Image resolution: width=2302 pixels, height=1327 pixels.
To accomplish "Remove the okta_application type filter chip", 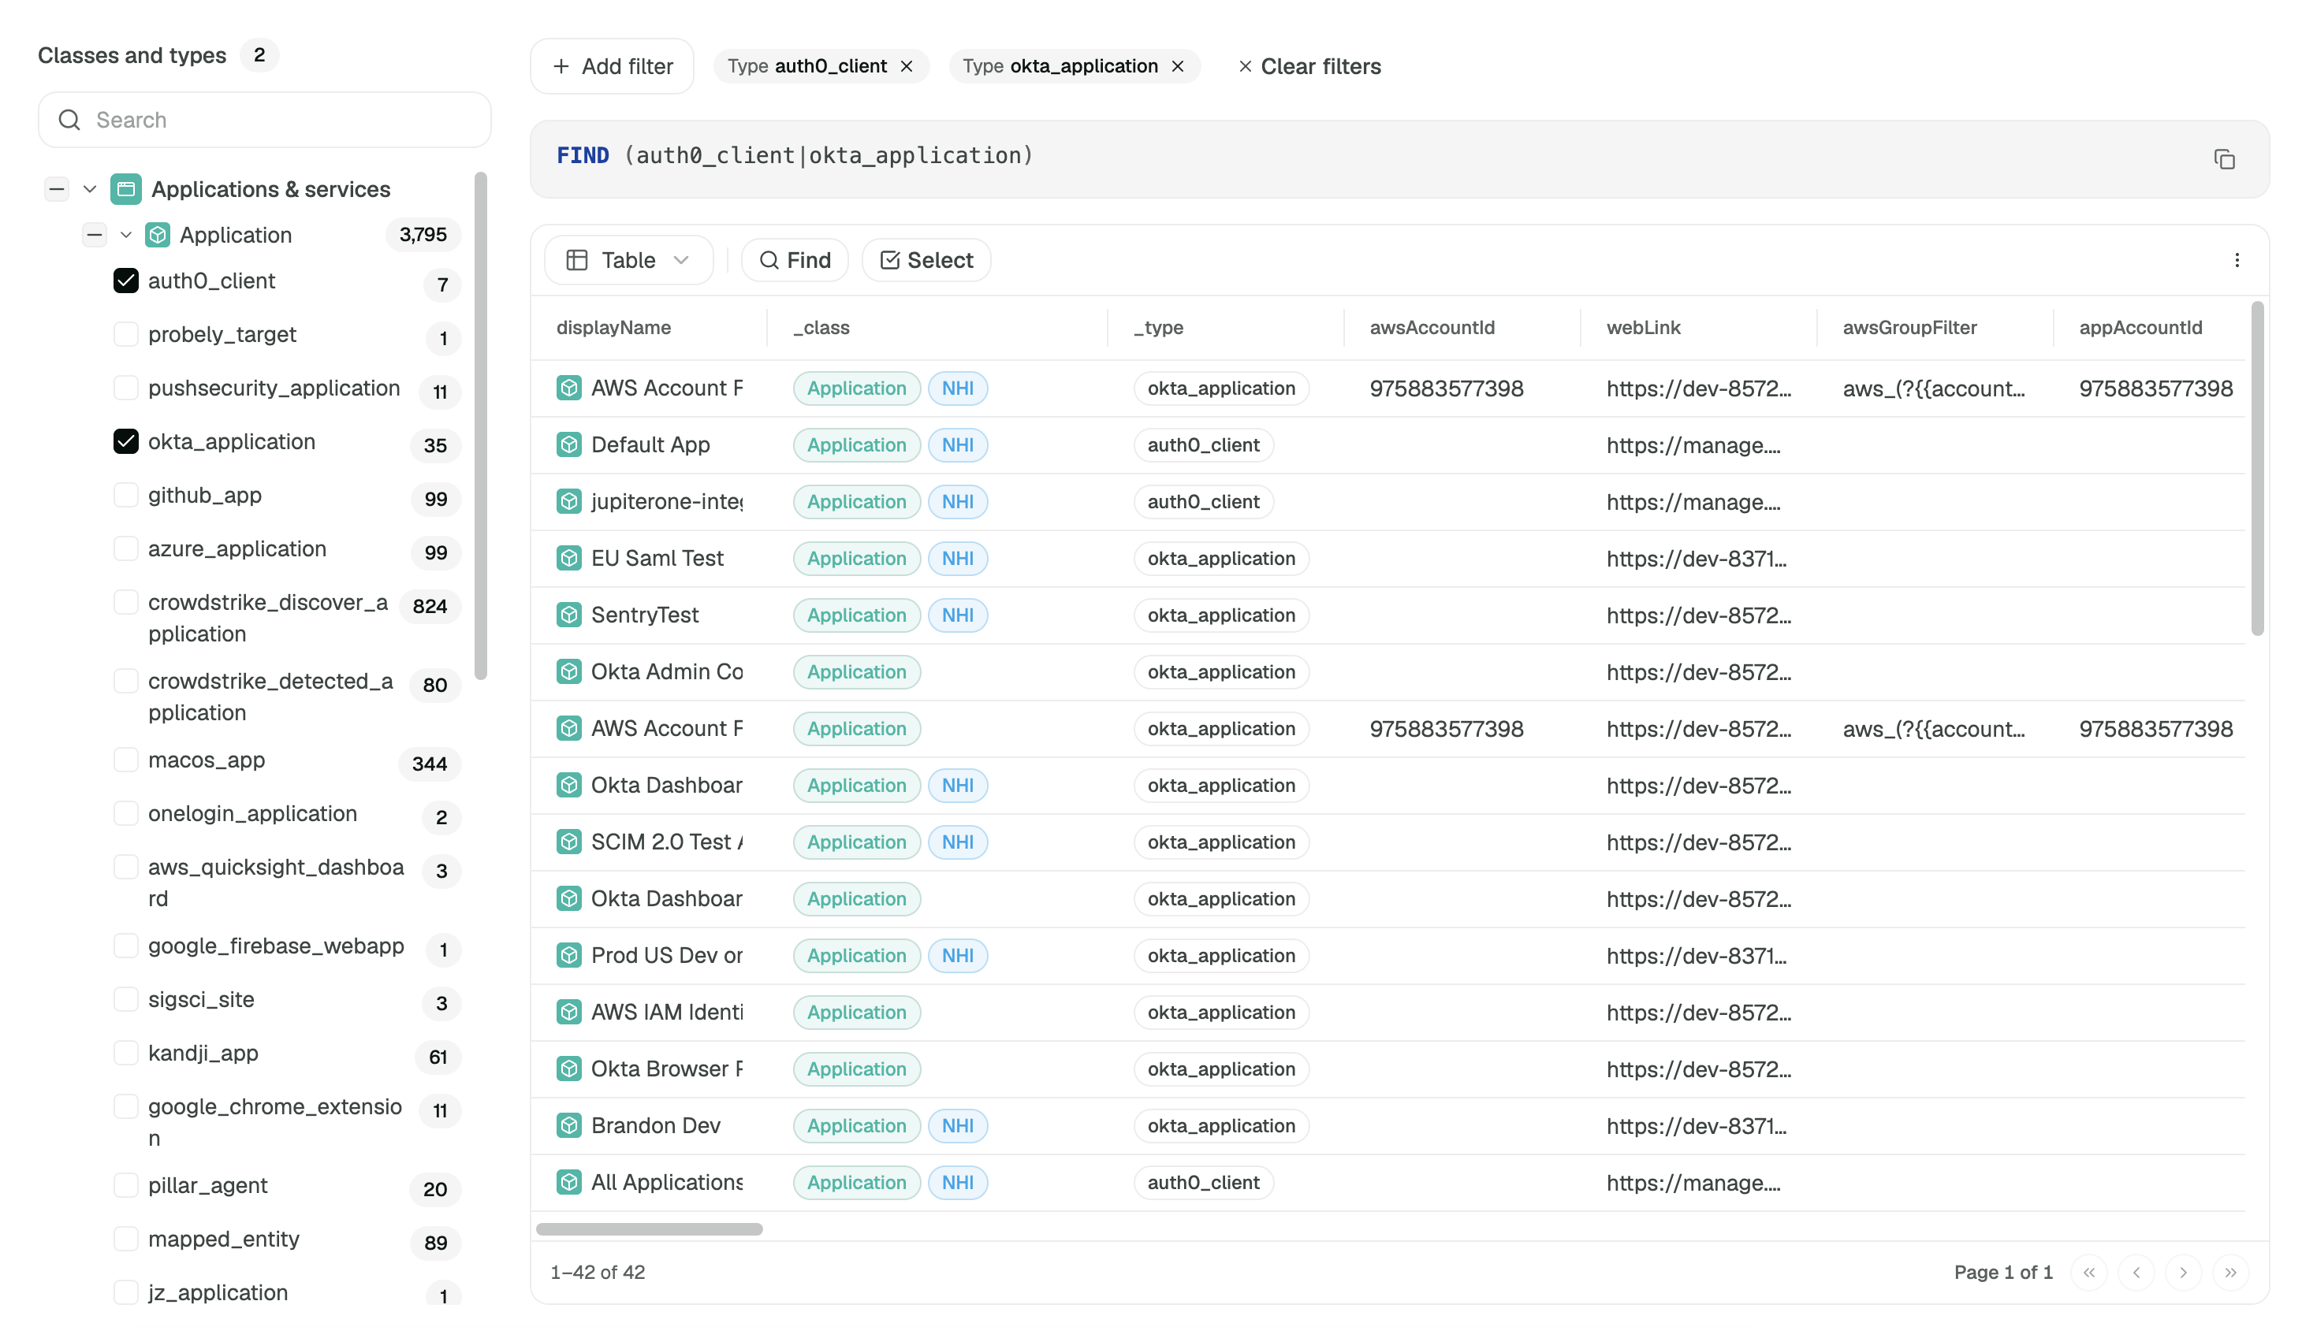I will pyautogui.click(x=1178, y=66).
